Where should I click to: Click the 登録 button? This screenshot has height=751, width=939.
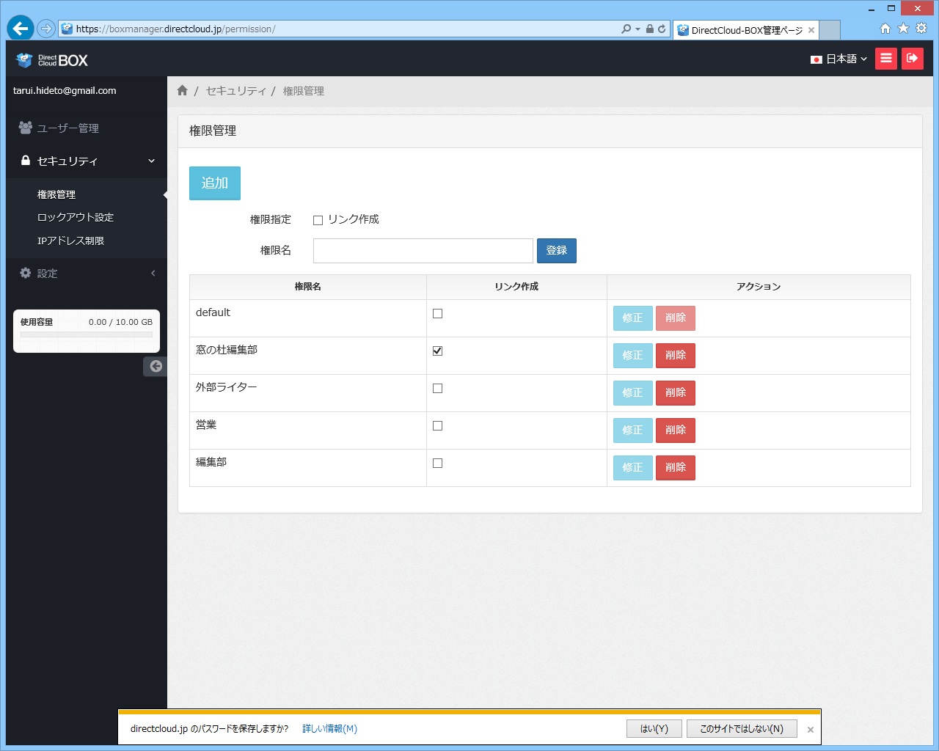(x=557, y=251)
